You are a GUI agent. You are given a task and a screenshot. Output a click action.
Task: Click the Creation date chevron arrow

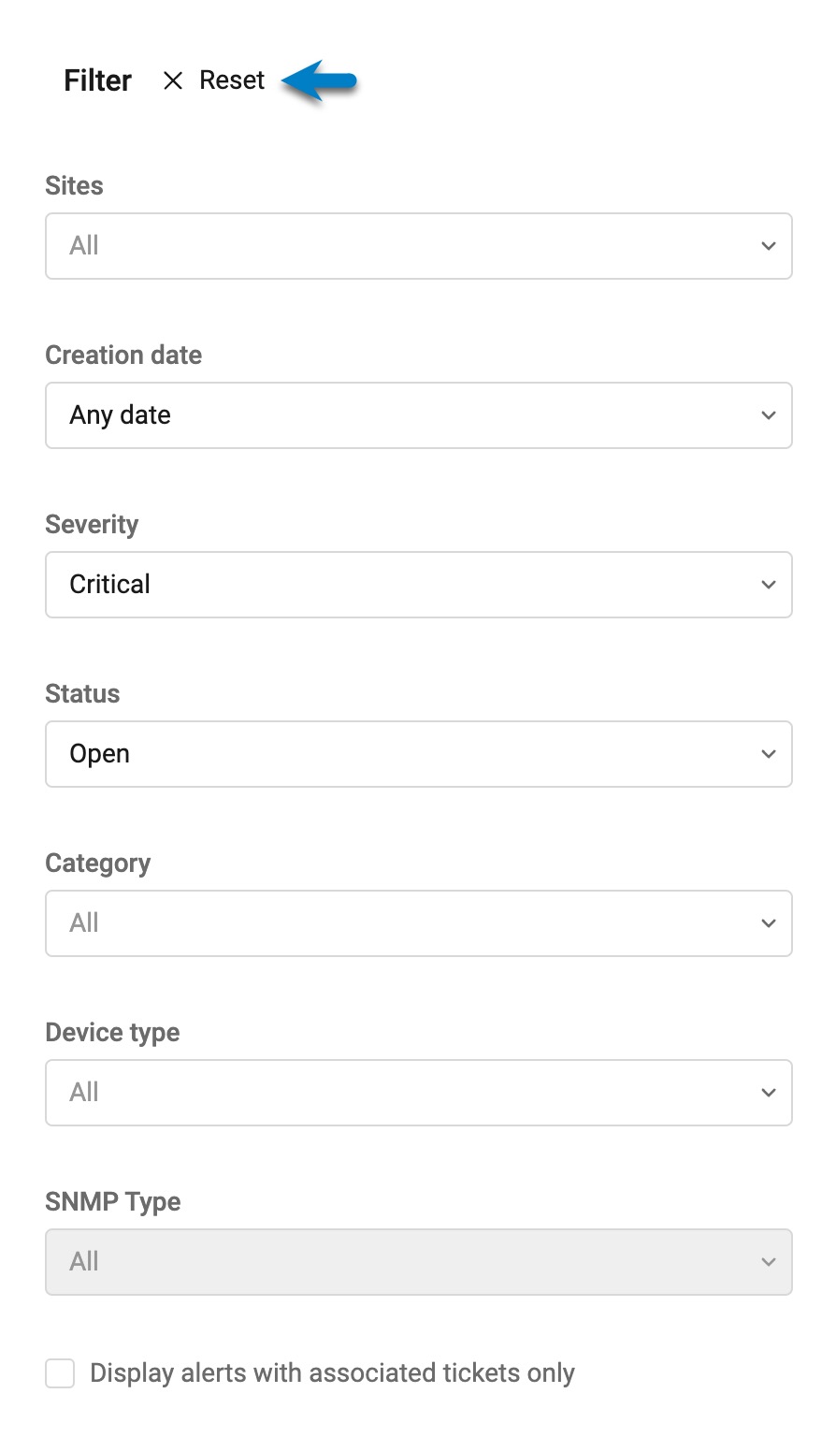coord(769,415)
